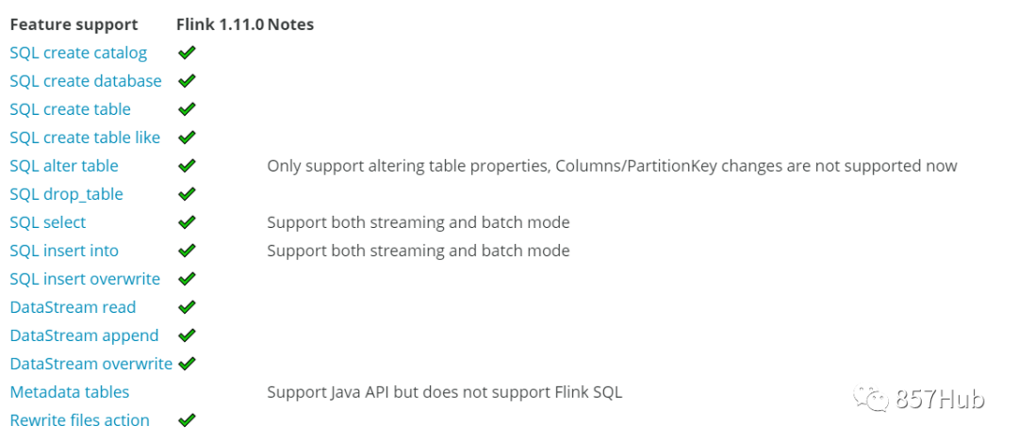Click the Flink 1.11.0 column header

point(220,24)
